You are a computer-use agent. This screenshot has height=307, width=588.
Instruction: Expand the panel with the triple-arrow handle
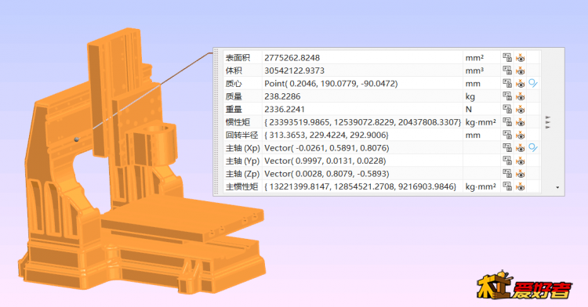[547, 122]
